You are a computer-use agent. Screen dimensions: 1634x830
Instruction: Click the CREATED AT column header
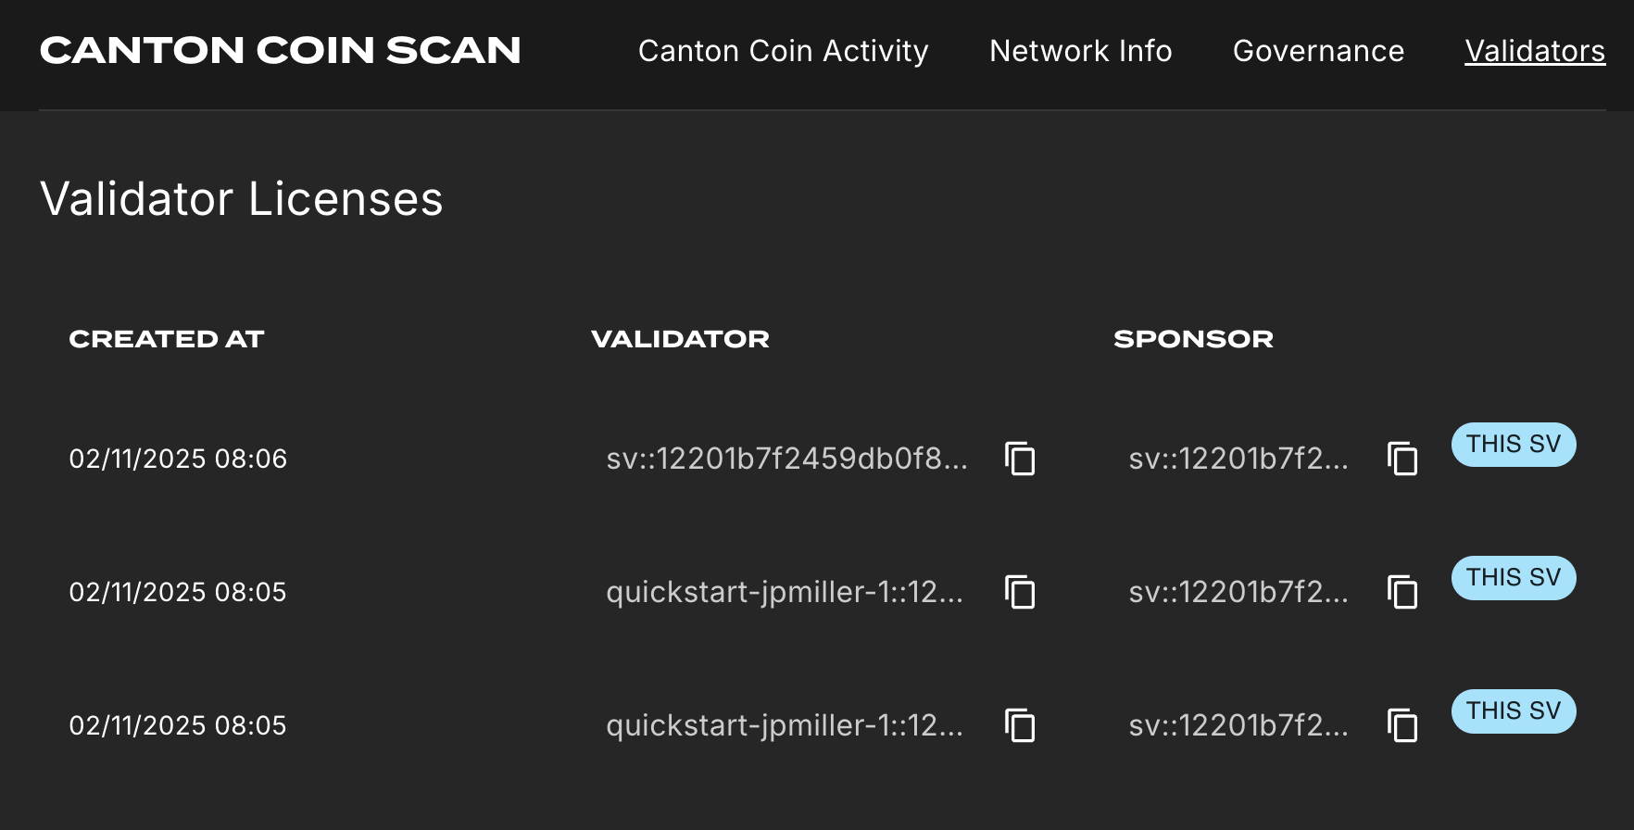(167, 339)
